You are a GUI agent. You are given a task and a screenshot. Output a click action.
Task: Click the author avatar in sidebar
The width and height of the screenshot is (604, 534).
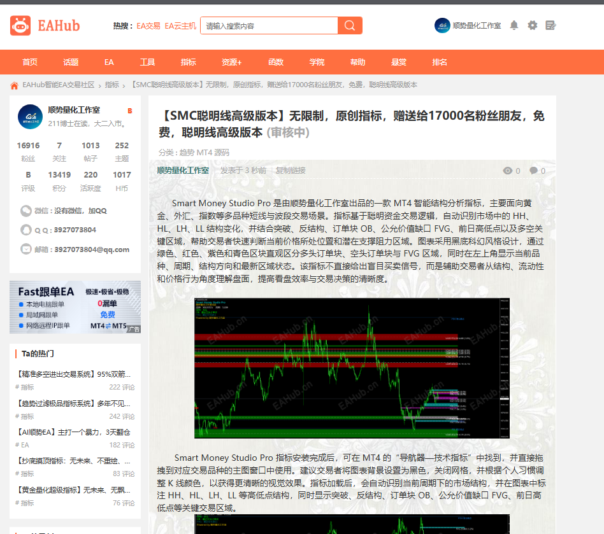(x=30, y=116)
